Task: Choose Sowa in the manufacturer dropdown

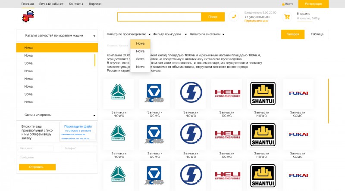Action: coord(140,59)
